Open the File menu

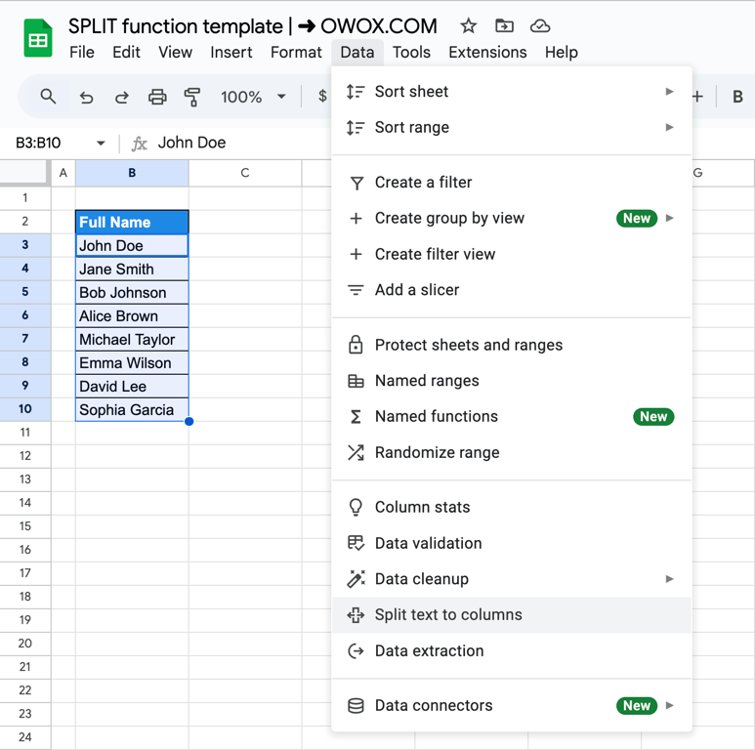[82, 52]
